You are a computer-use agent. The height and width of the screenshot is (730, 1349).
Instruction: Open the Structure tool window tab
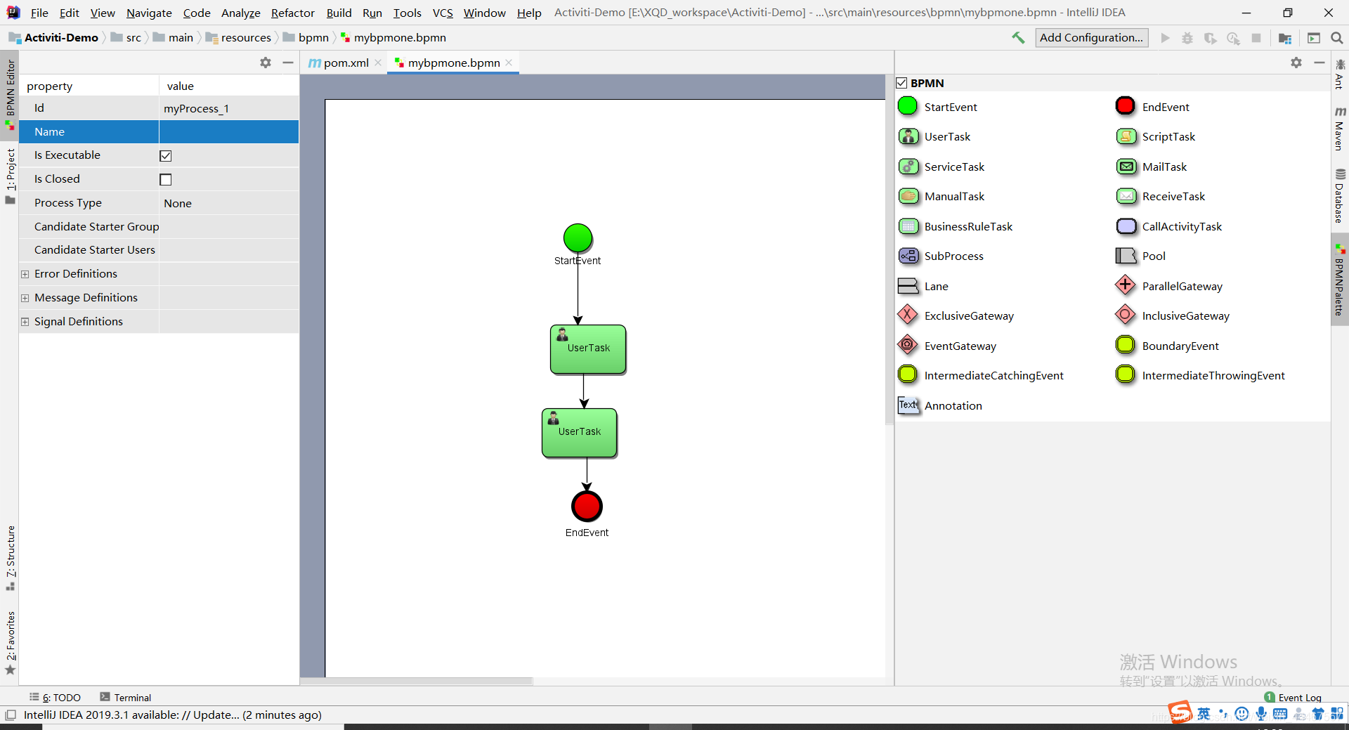[x=10, y=558]
